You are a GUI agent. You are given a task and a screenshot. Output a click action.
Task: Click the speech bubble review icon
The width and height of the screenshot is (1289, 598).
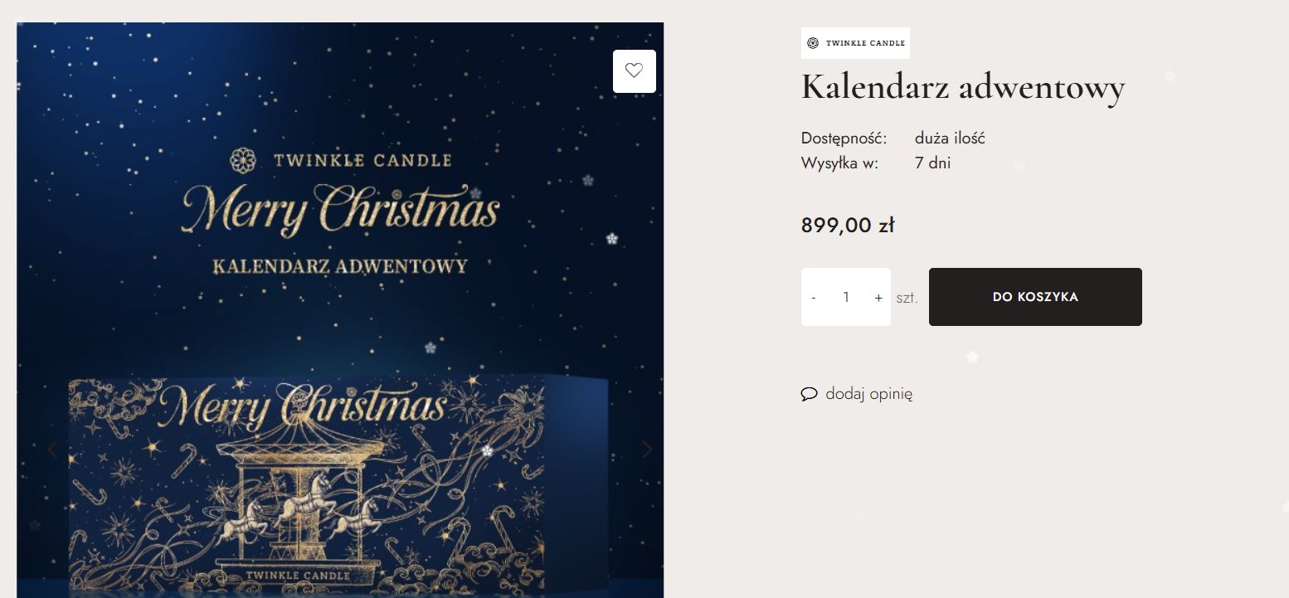809,395
